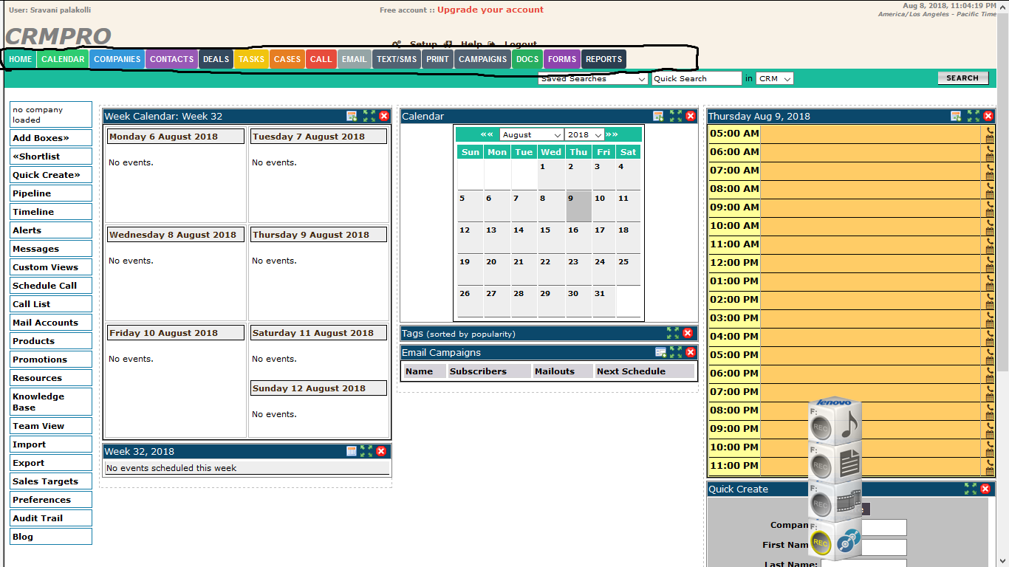Viewport: 1009px width, 567px height.
Task: Close the Tags panel
Action: click(x=688, y=333)
